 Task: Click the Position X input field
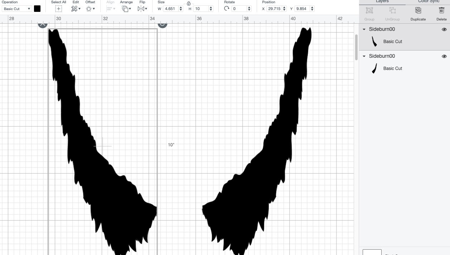(x=274, y=9)
